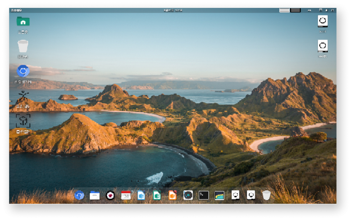Viewport: 351px width, 220px height.
Task: Open the system monitor in the dock
Action: (219, 195)
